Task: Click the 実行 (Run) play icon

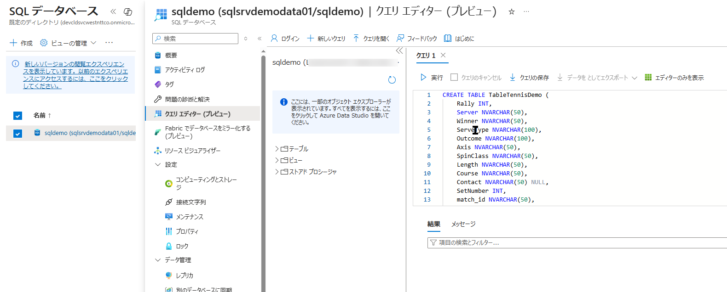Action: coord(423,78)
